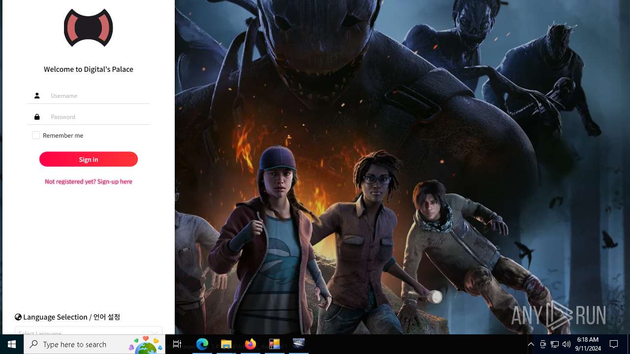Open Task View from the taskbar

tap(177, 344)
